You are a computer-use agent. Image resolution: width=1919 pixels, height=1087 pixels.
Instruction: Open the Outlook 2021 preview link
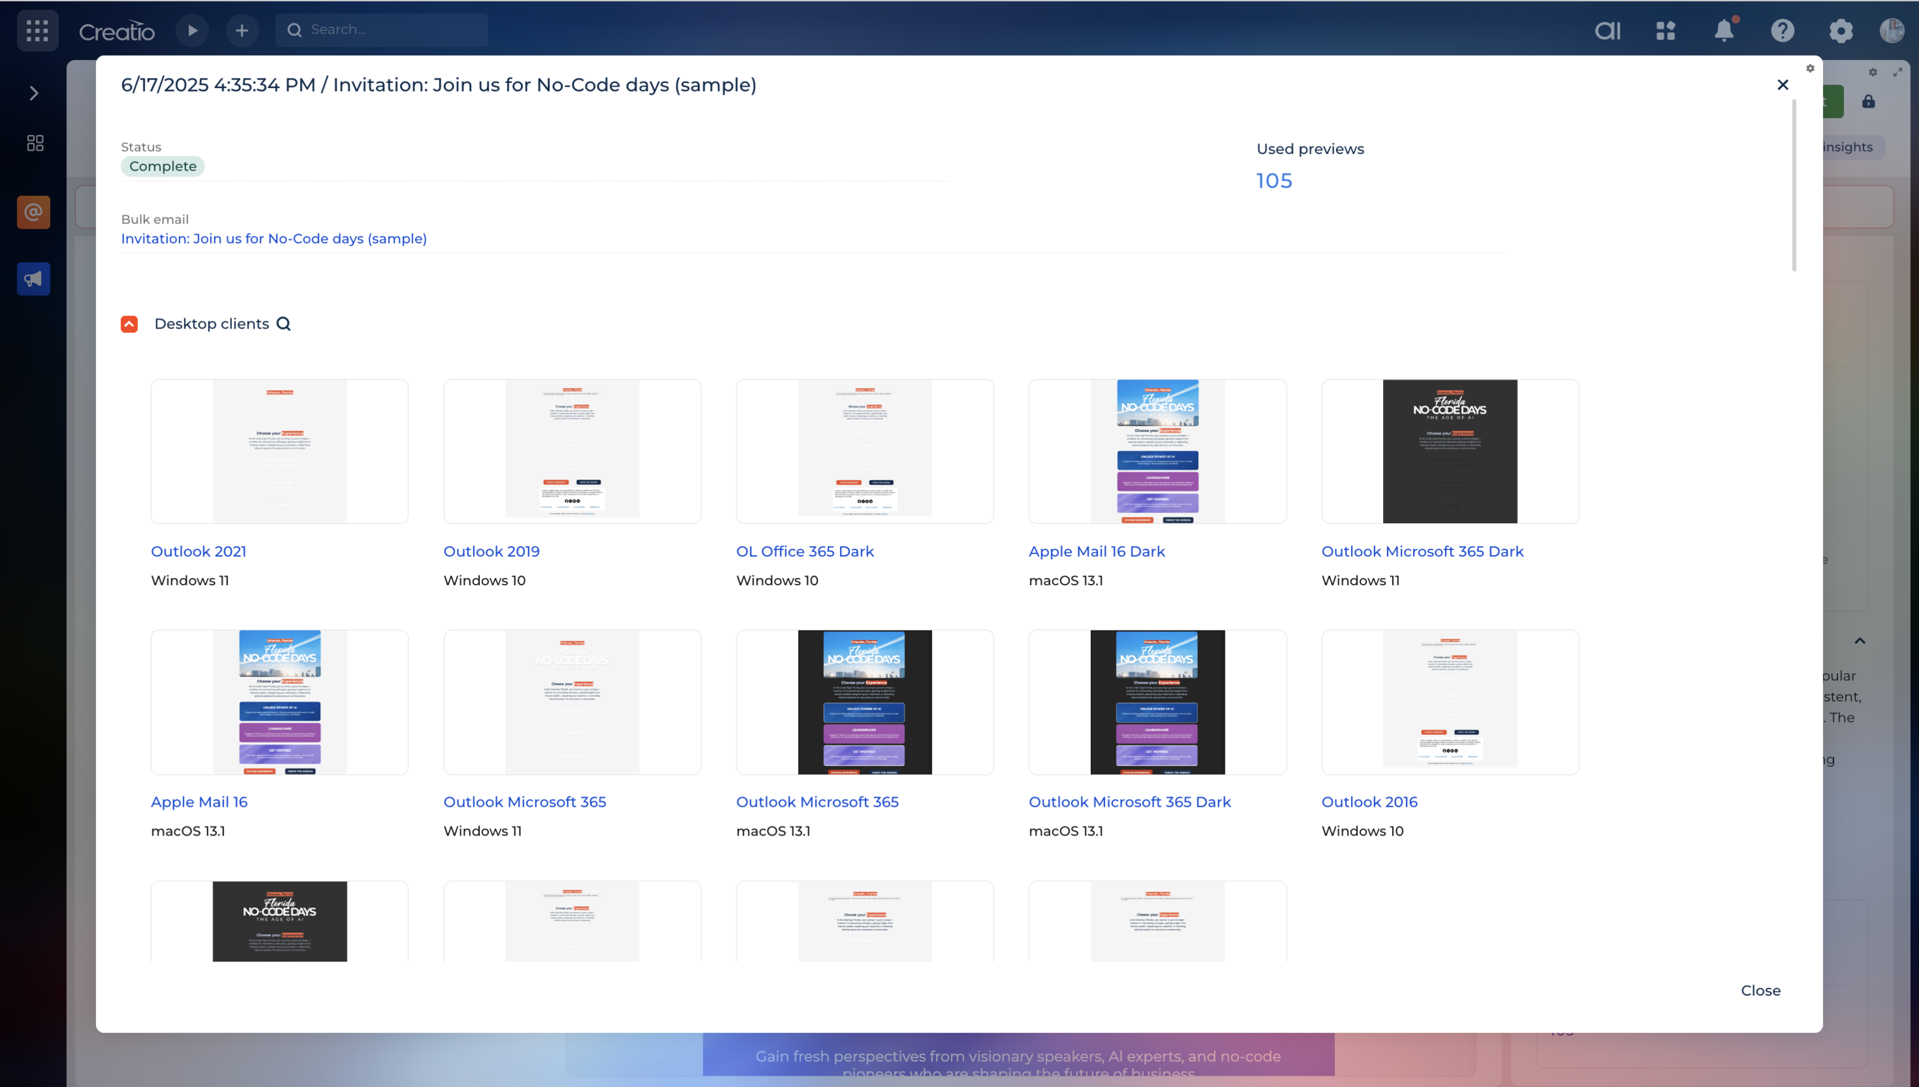click(x=198, y=551)
